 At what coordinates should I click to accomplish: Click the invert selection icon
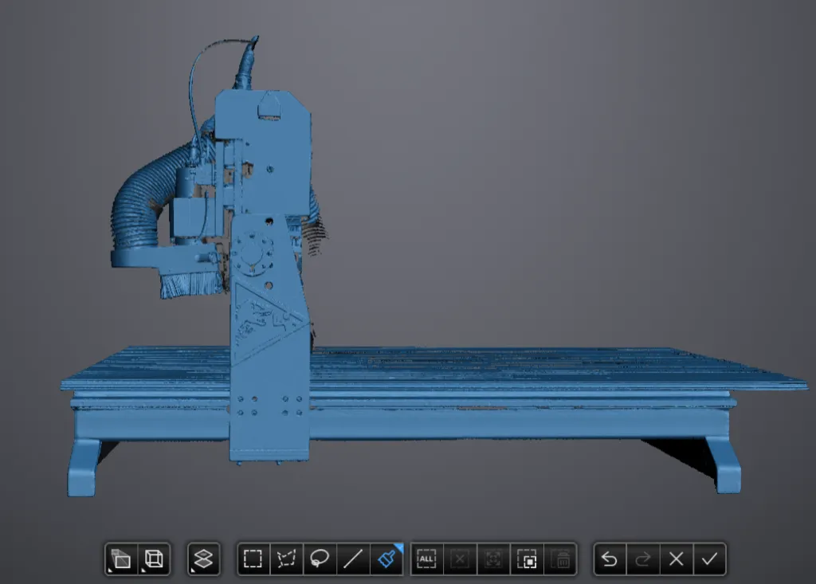pyautogui.click(x=527, y=559)
